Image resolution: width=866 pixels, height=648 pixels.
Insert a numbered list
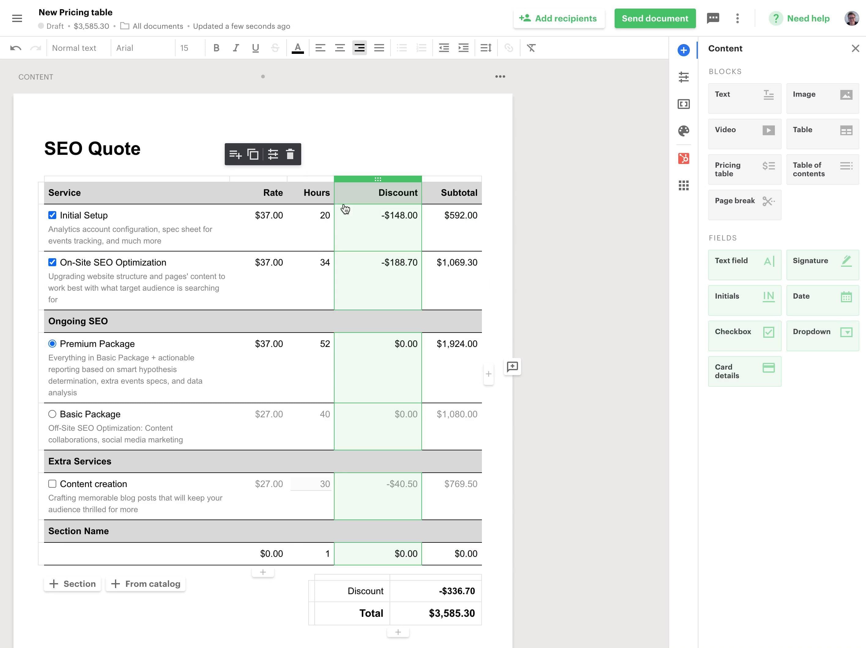point(421,48)
